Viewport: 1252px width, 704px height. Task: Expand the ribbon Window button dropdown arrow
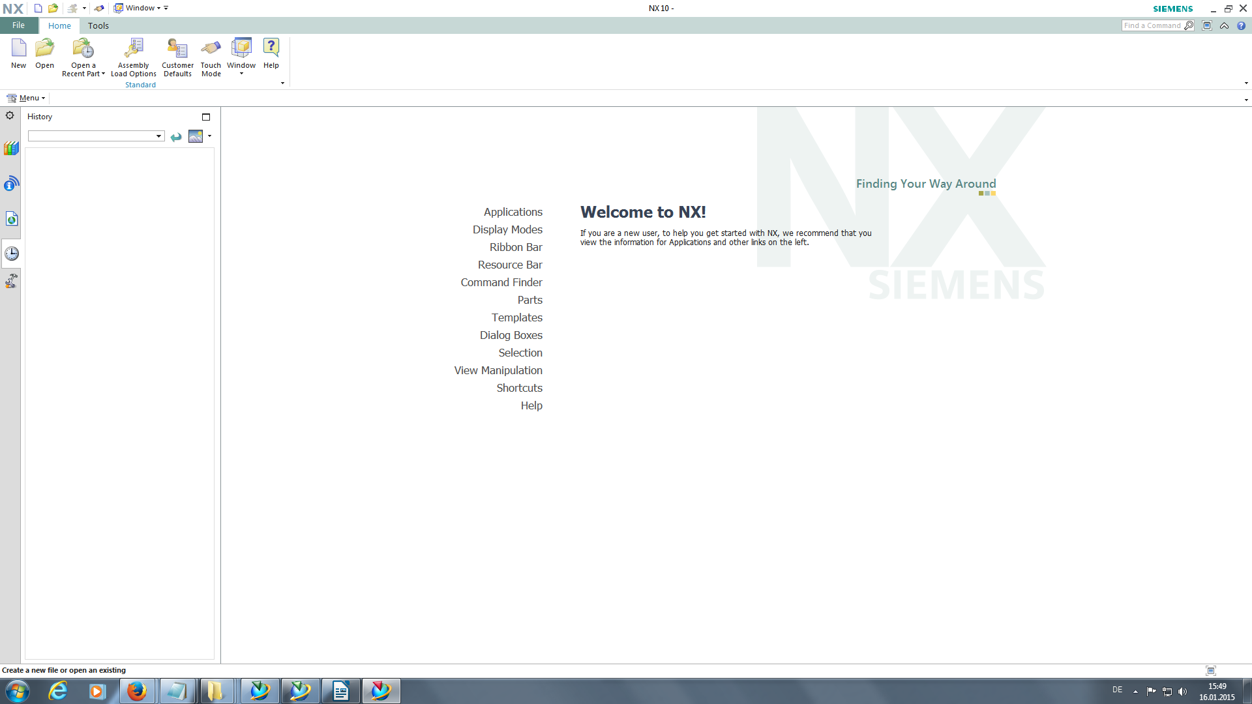(241, 74)
